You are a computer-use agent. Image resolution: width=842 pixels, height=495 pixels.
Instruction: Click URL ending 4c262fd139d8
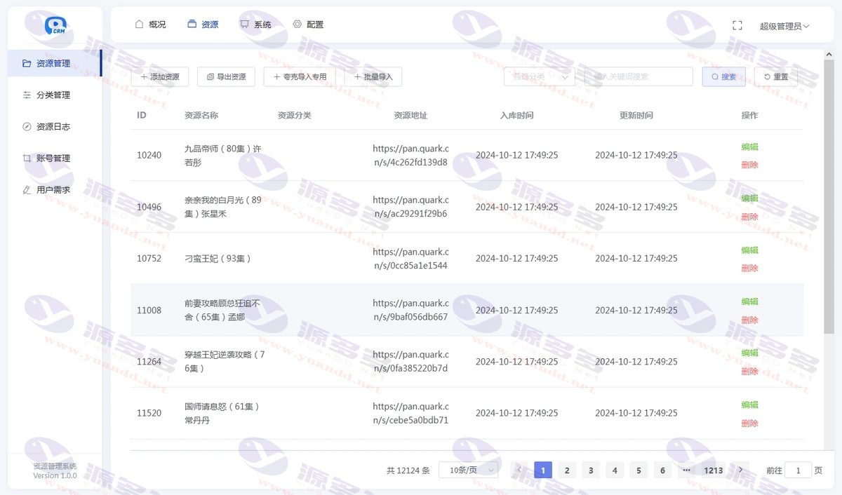pos(410,155)
